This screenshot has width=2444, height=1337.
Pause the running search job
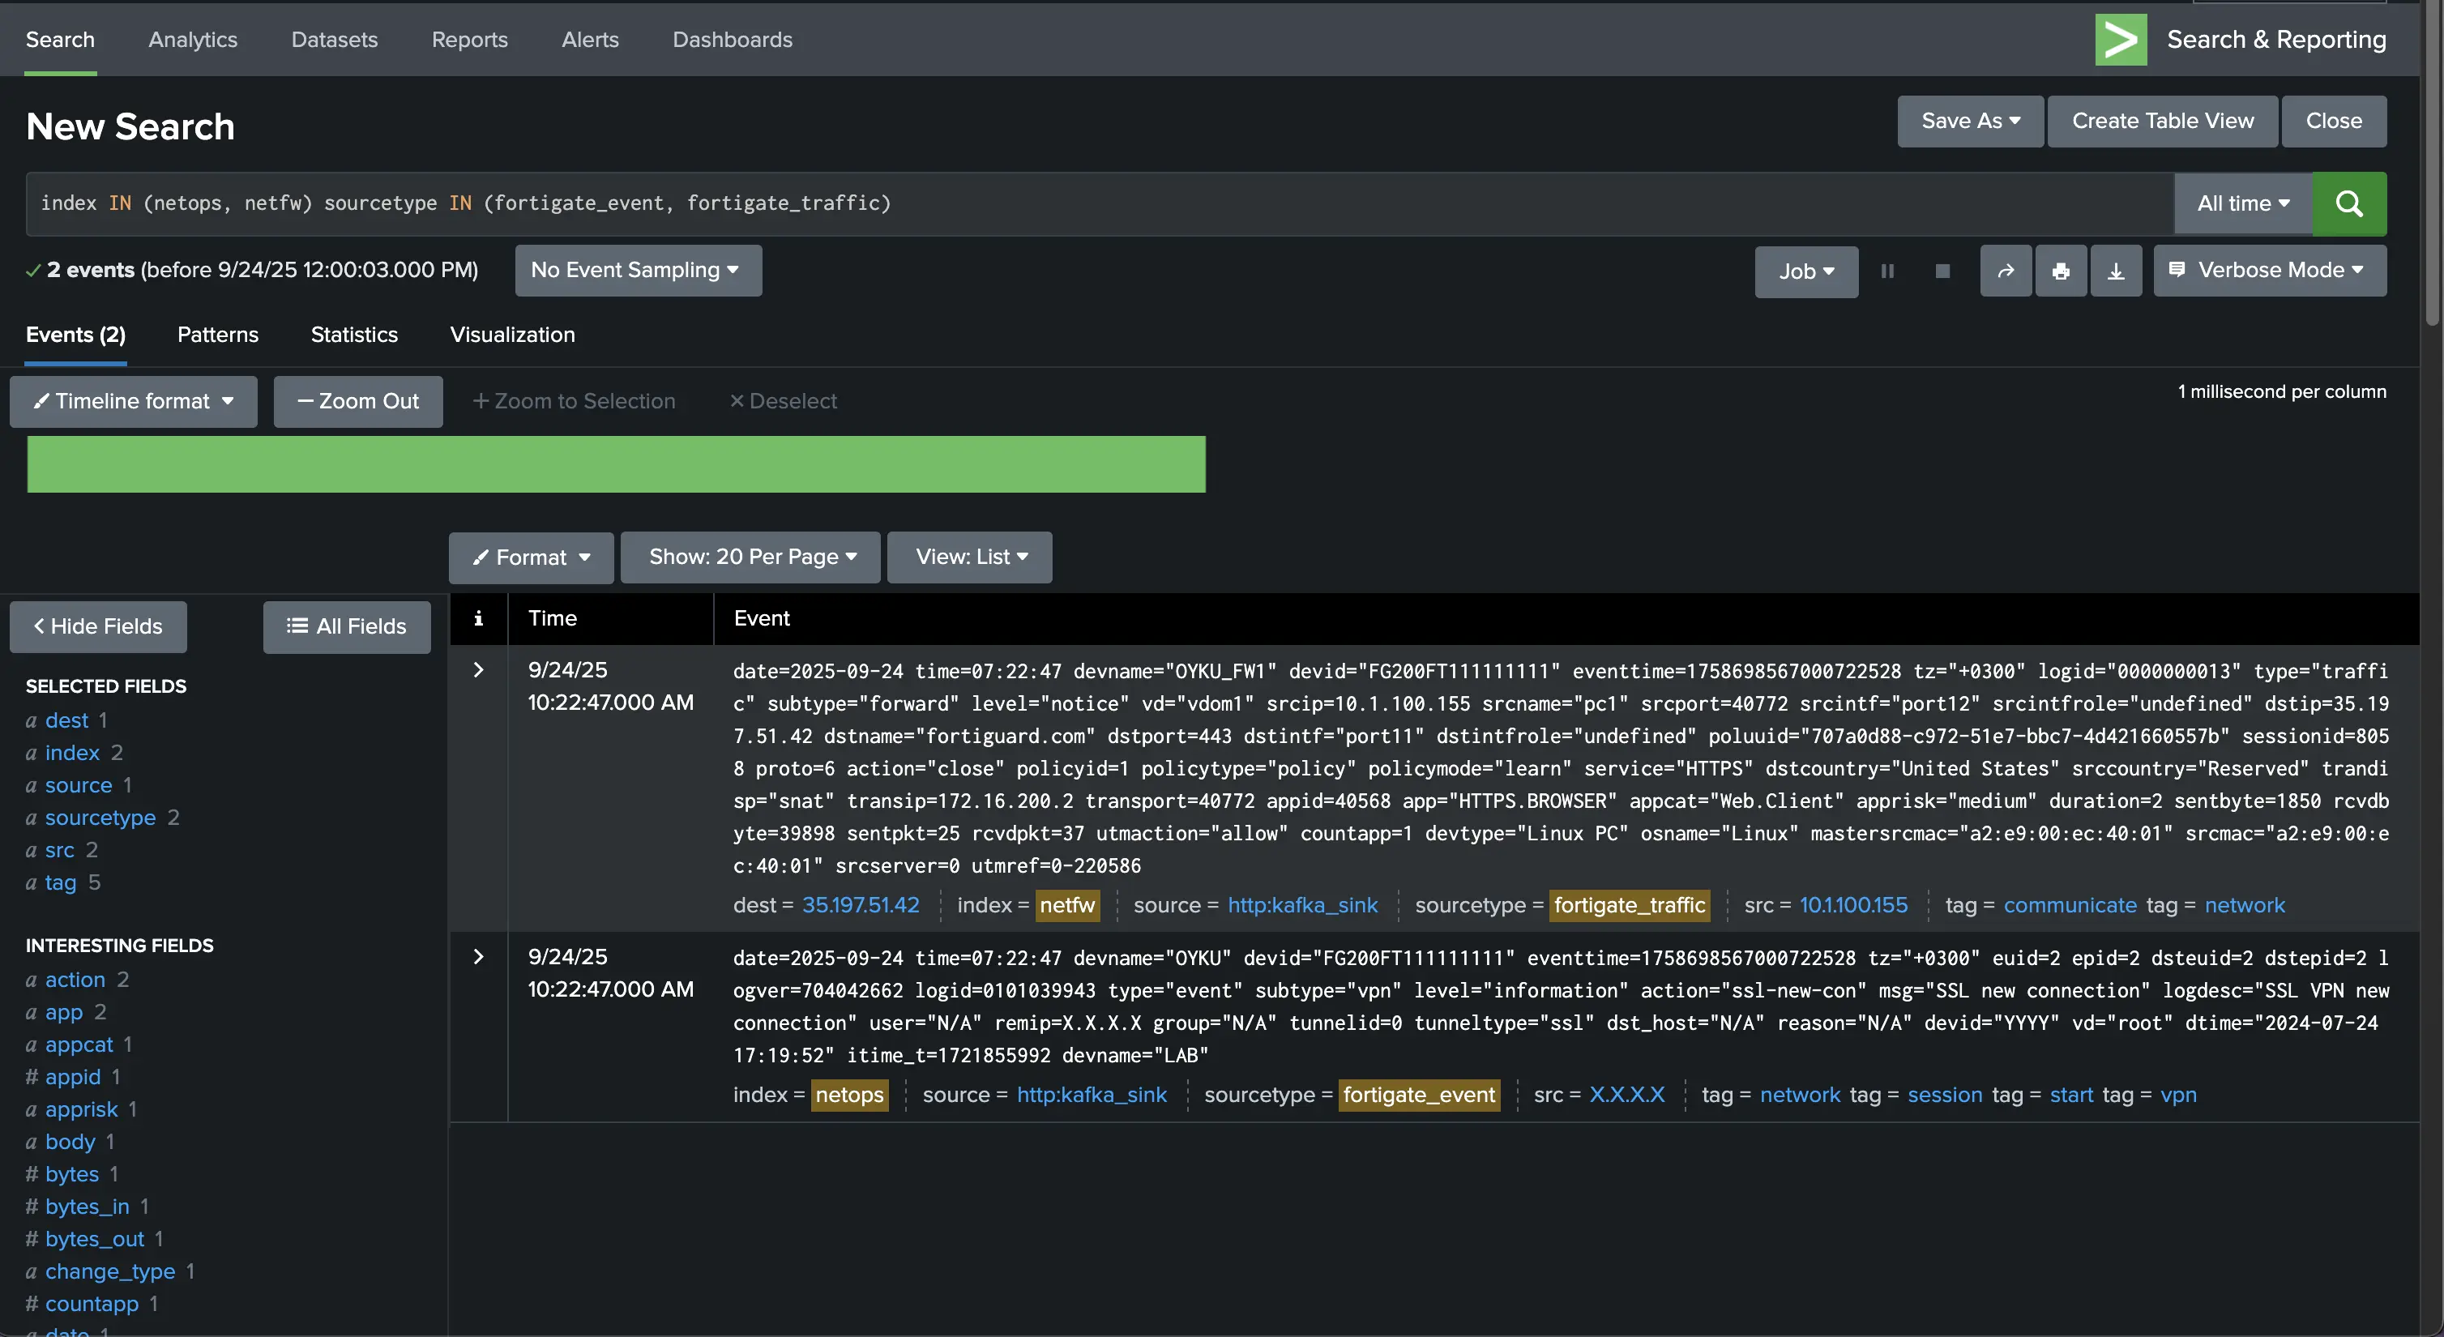(1887, 271)
